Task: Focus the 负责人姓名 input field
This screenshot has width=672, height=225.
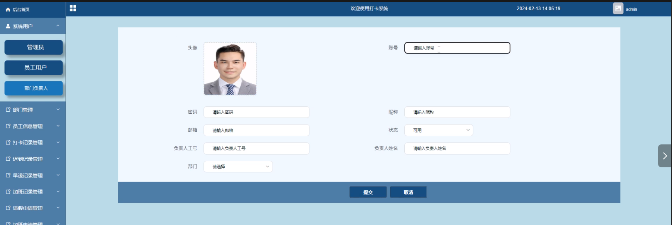Action: click(457, 148)
